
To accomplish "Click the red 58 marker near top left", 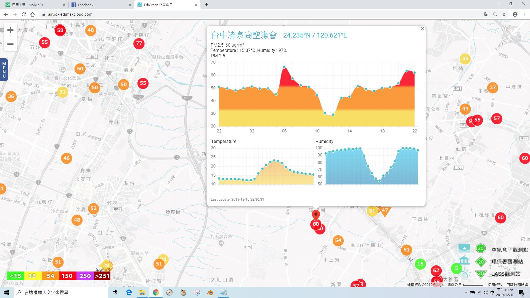I will pos(60,30).
